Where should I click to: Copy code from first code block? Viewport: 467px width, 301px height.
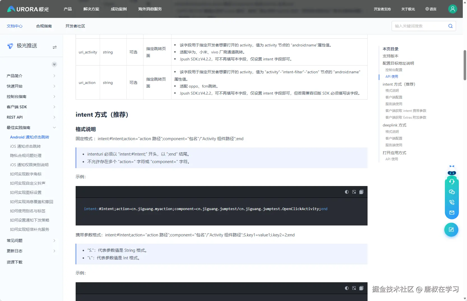[x=361, y=192]
